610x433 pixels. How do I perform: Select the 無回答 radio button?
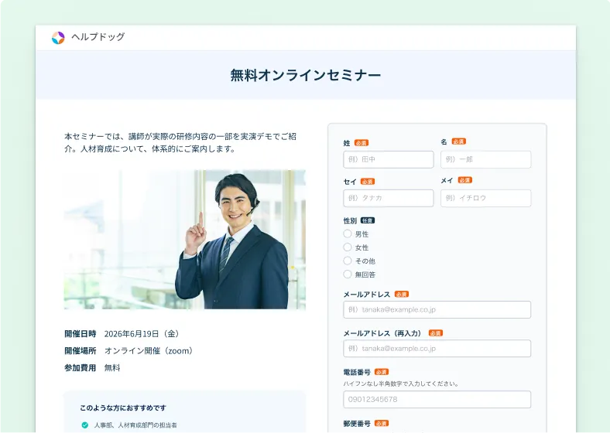(348, 274)
